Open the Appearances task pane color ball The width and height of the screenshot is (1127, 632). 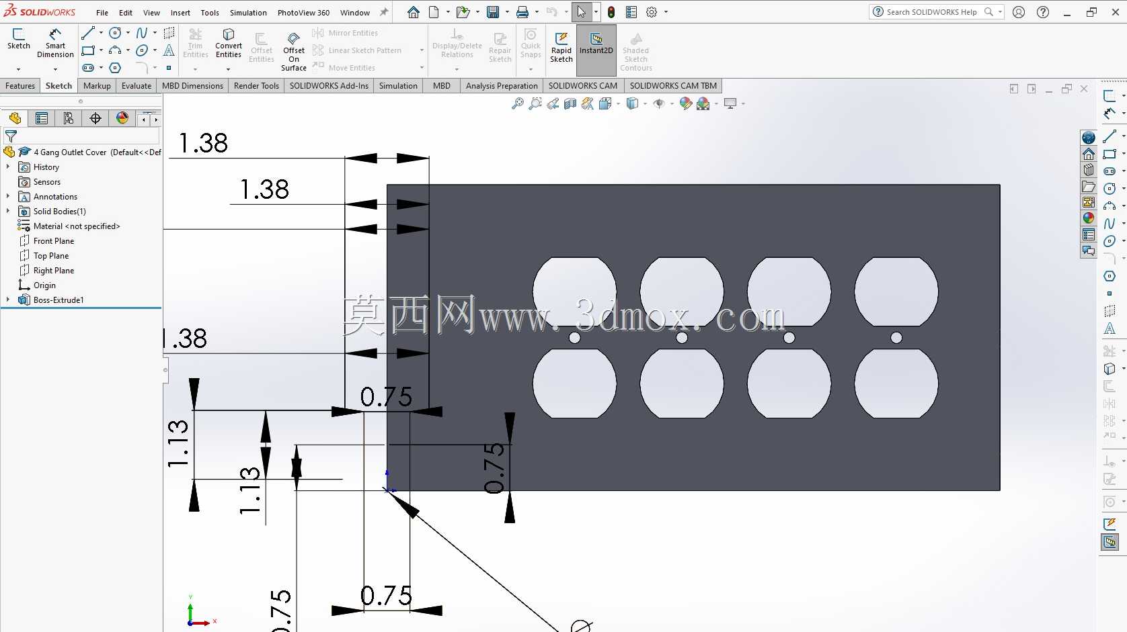(1089, 218)
